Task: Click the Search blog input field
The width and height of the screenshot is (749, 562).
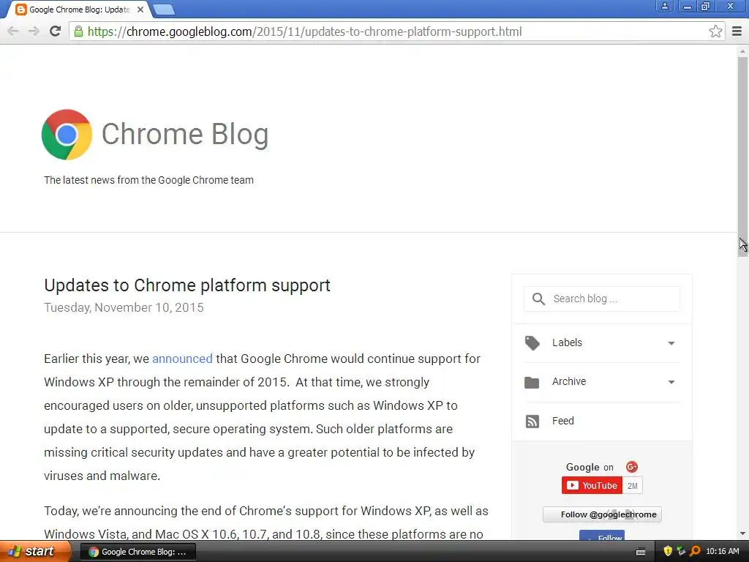Action: pos(602,299)
